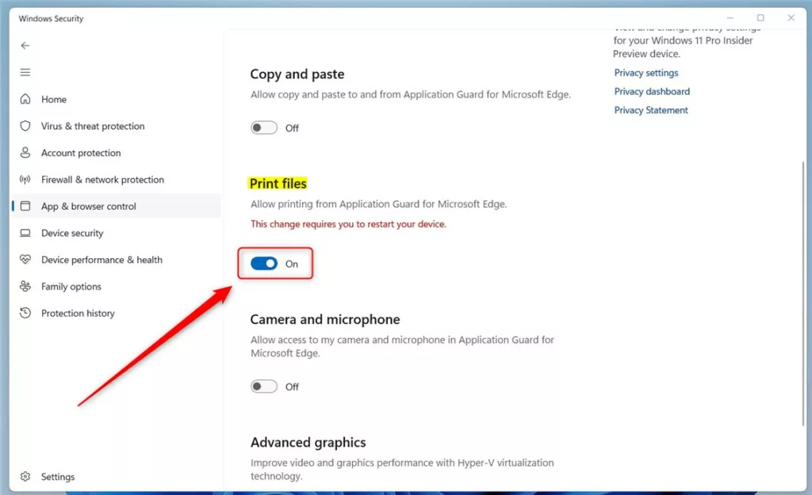Open the Privacy settings link

(646, 73)
